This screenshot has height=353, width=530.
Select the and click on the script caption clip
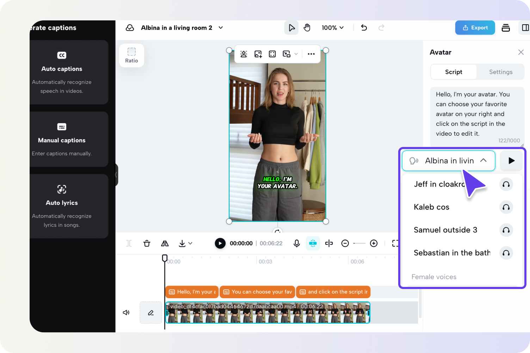pos(333,292)
